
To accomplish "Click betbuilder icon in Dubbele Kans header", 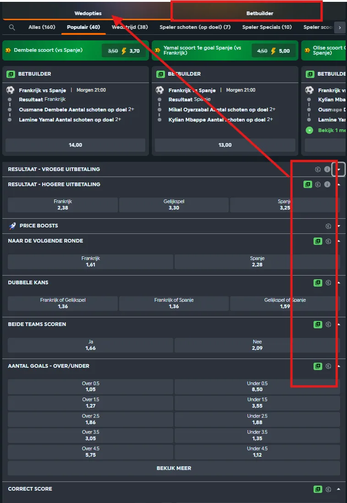I will click(318, 282).
